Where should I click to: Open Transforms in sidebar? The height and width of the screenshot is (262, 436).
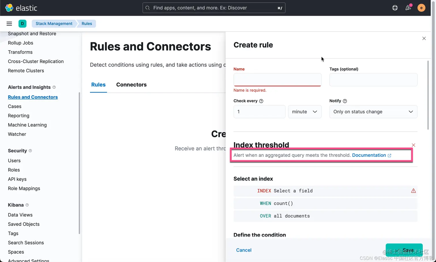coord(20,52)
